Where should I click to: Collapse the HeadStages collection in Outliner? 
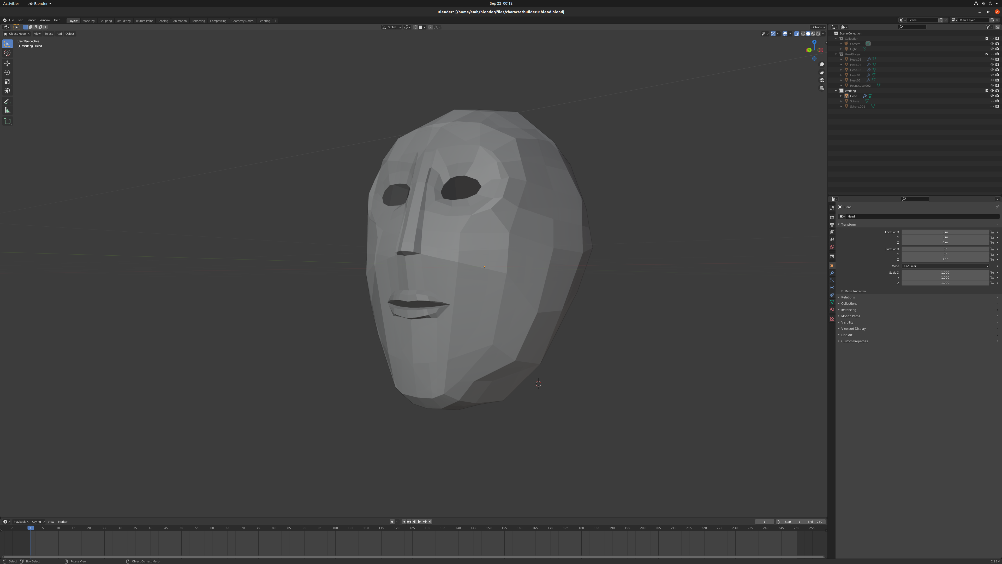click(x=836, y=55)
